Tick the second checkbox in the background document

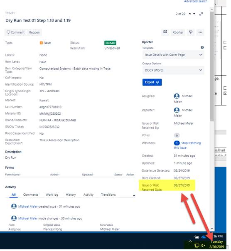click(x=225, y=48)
